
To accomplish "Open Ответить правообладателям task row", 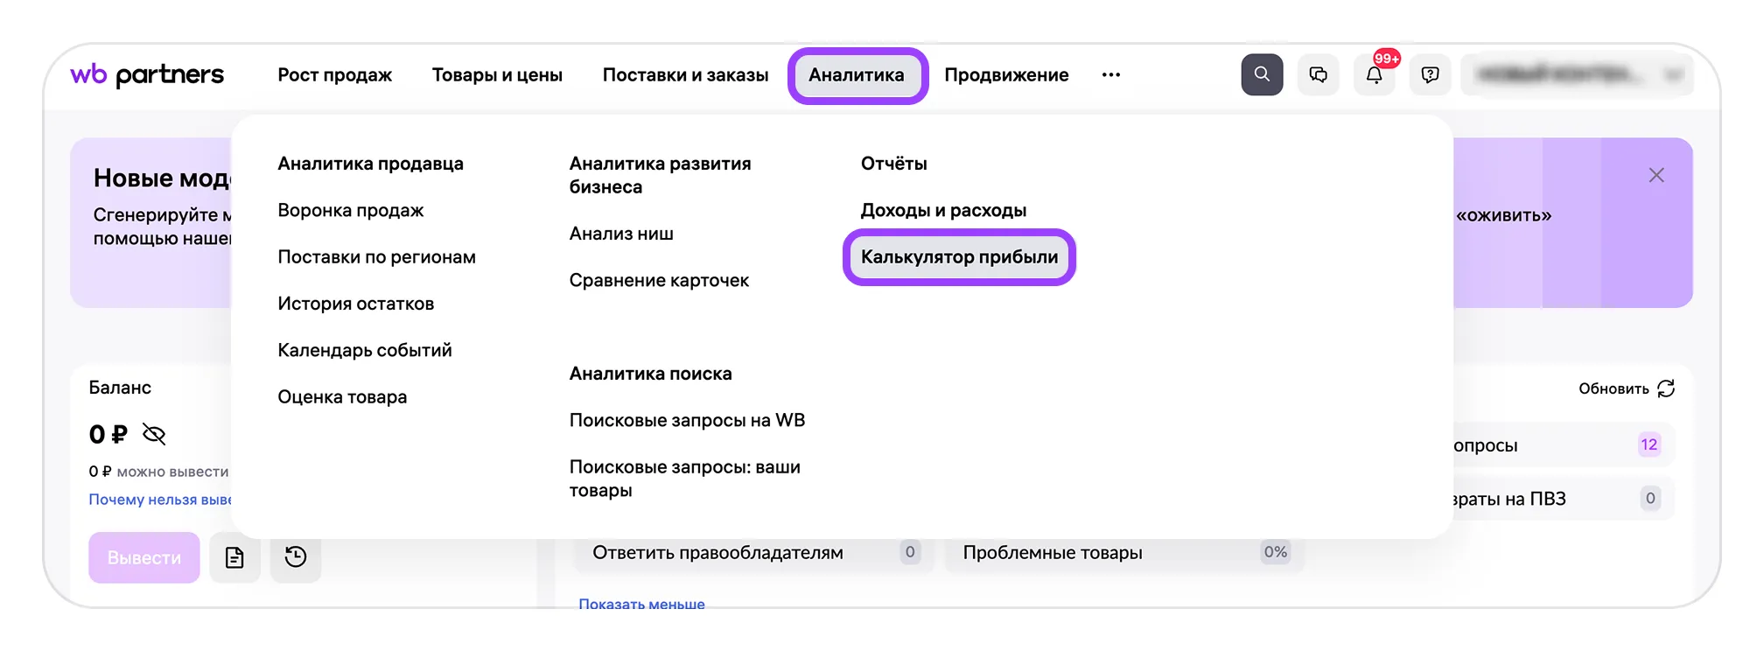I will pyautogui.click(x=717, y=552).
